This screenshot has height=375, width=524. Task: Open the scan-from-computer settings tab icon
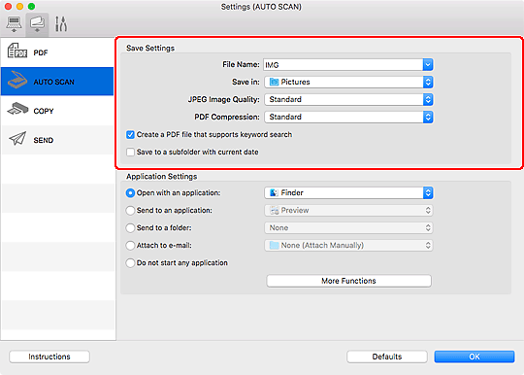[x=14, y=24]
